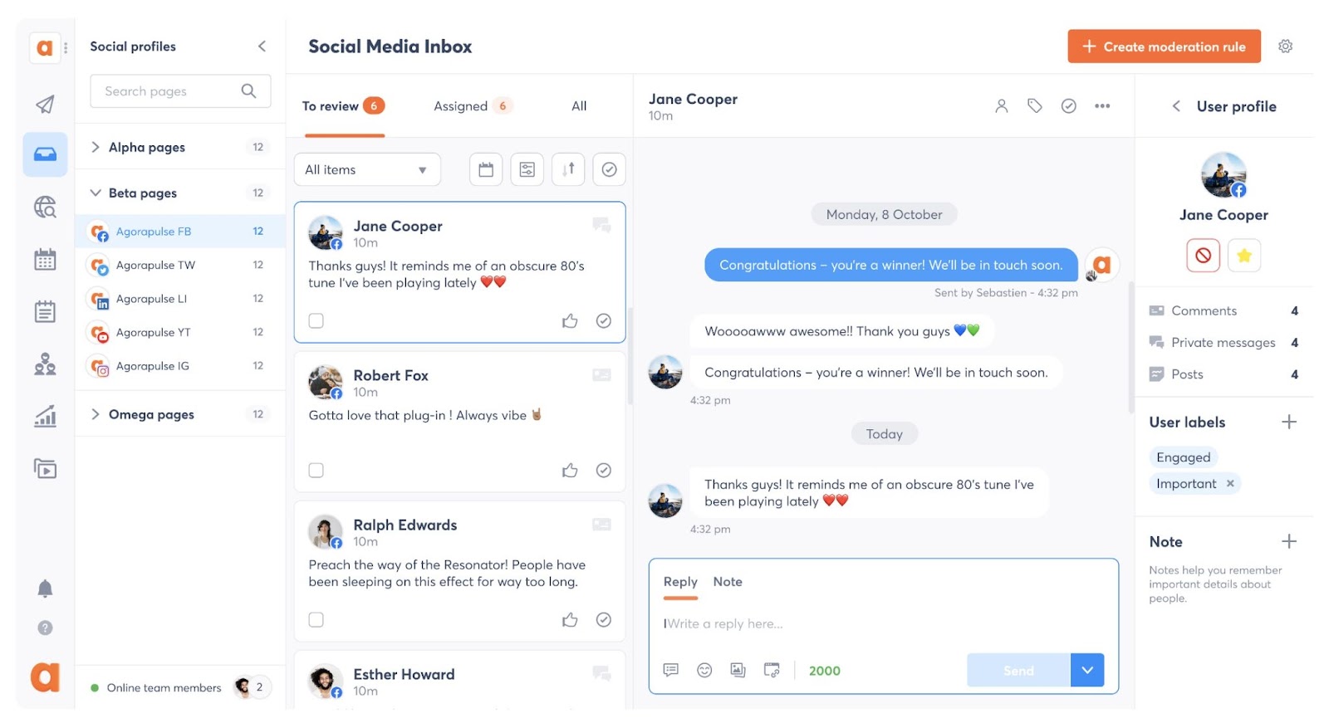Switch to the Assigned tab
This screenshot has height=723, width=1329.
coord(461,106)
